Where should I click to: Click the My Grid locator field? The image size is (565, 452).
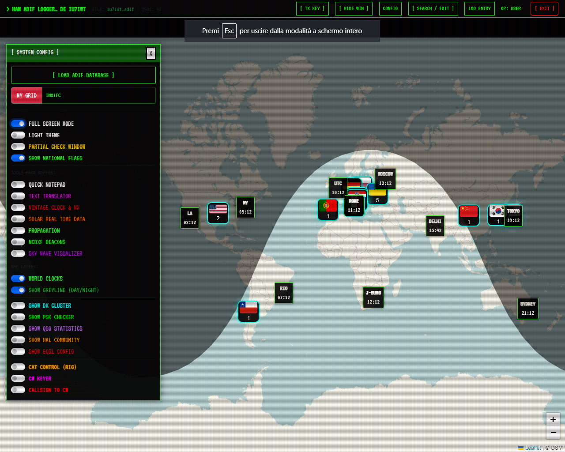coord(98,95)
